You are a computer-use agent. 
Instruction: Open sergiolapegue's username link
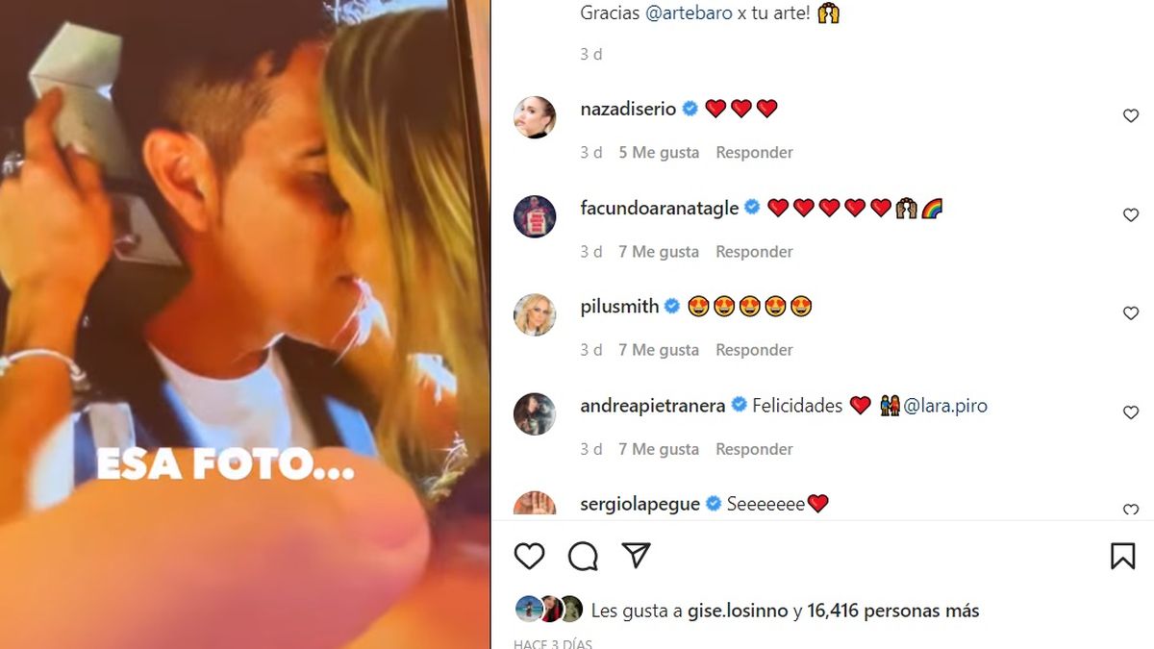(x=640, y=504)
